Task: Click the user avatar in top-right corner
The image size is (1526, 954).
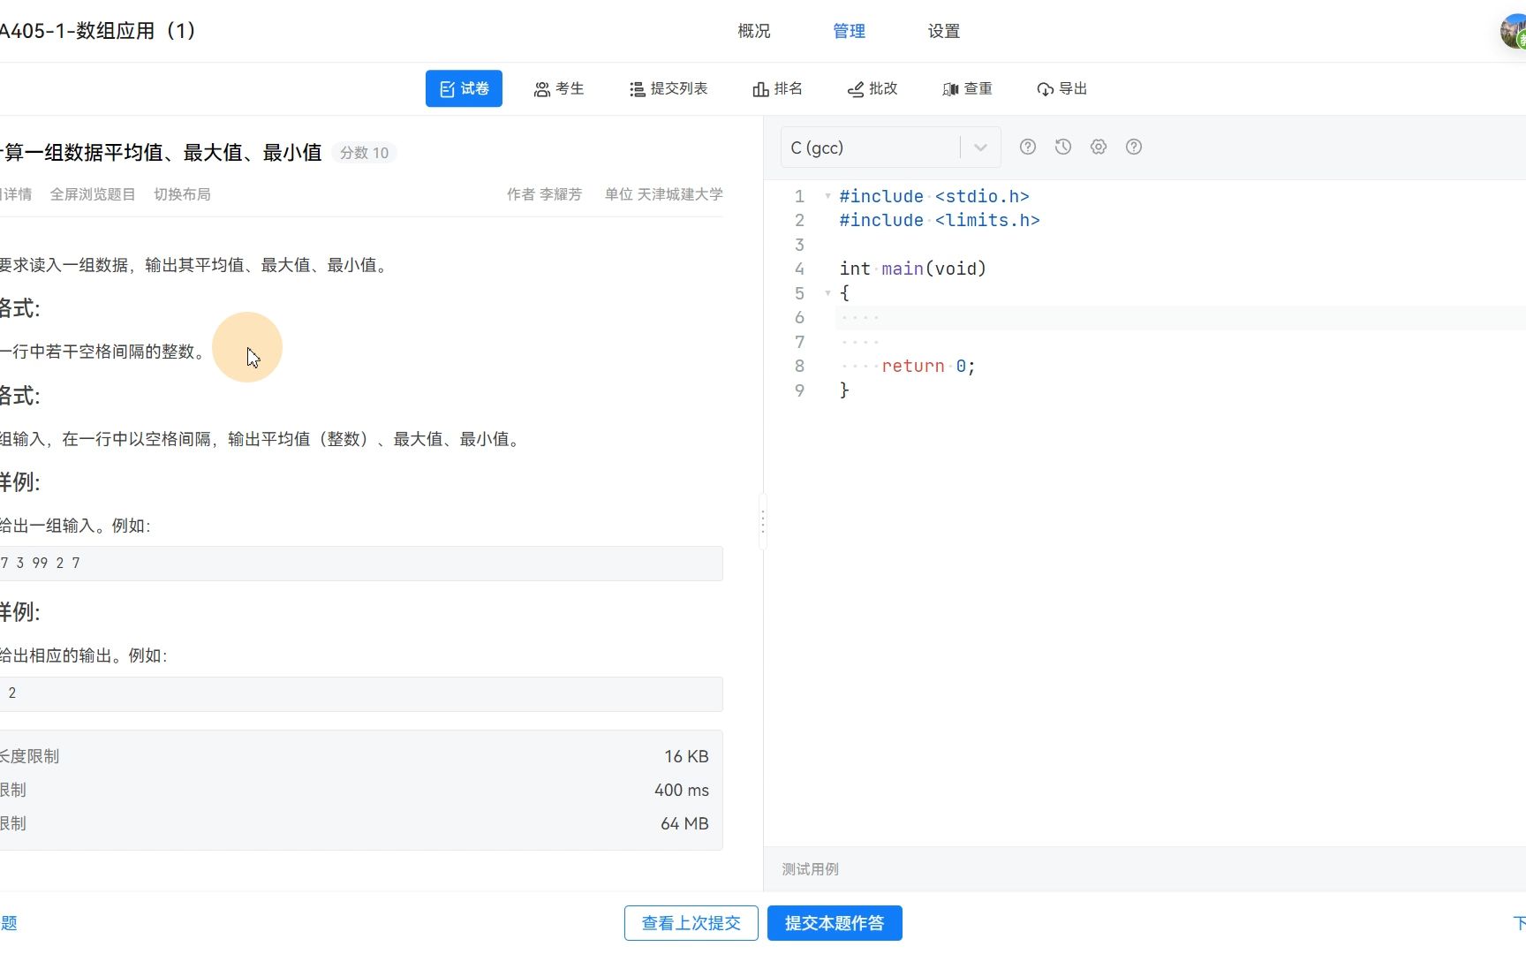Action: (1512, 31)
